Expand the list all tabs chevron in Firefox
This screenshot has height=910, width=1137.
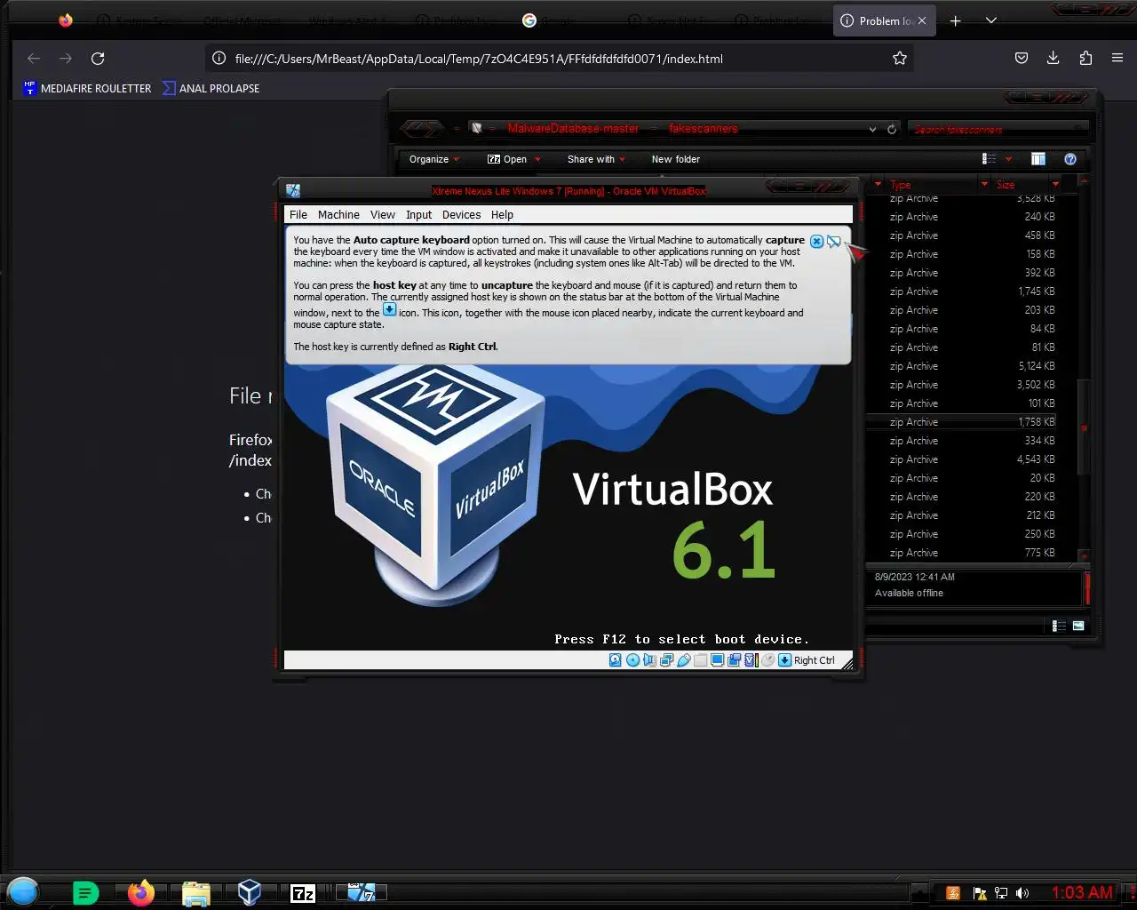click(991, 20)
